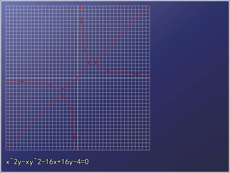230x173 pixels.
Task: Click the graph plotting grid area
Action: tap(78, 78)
